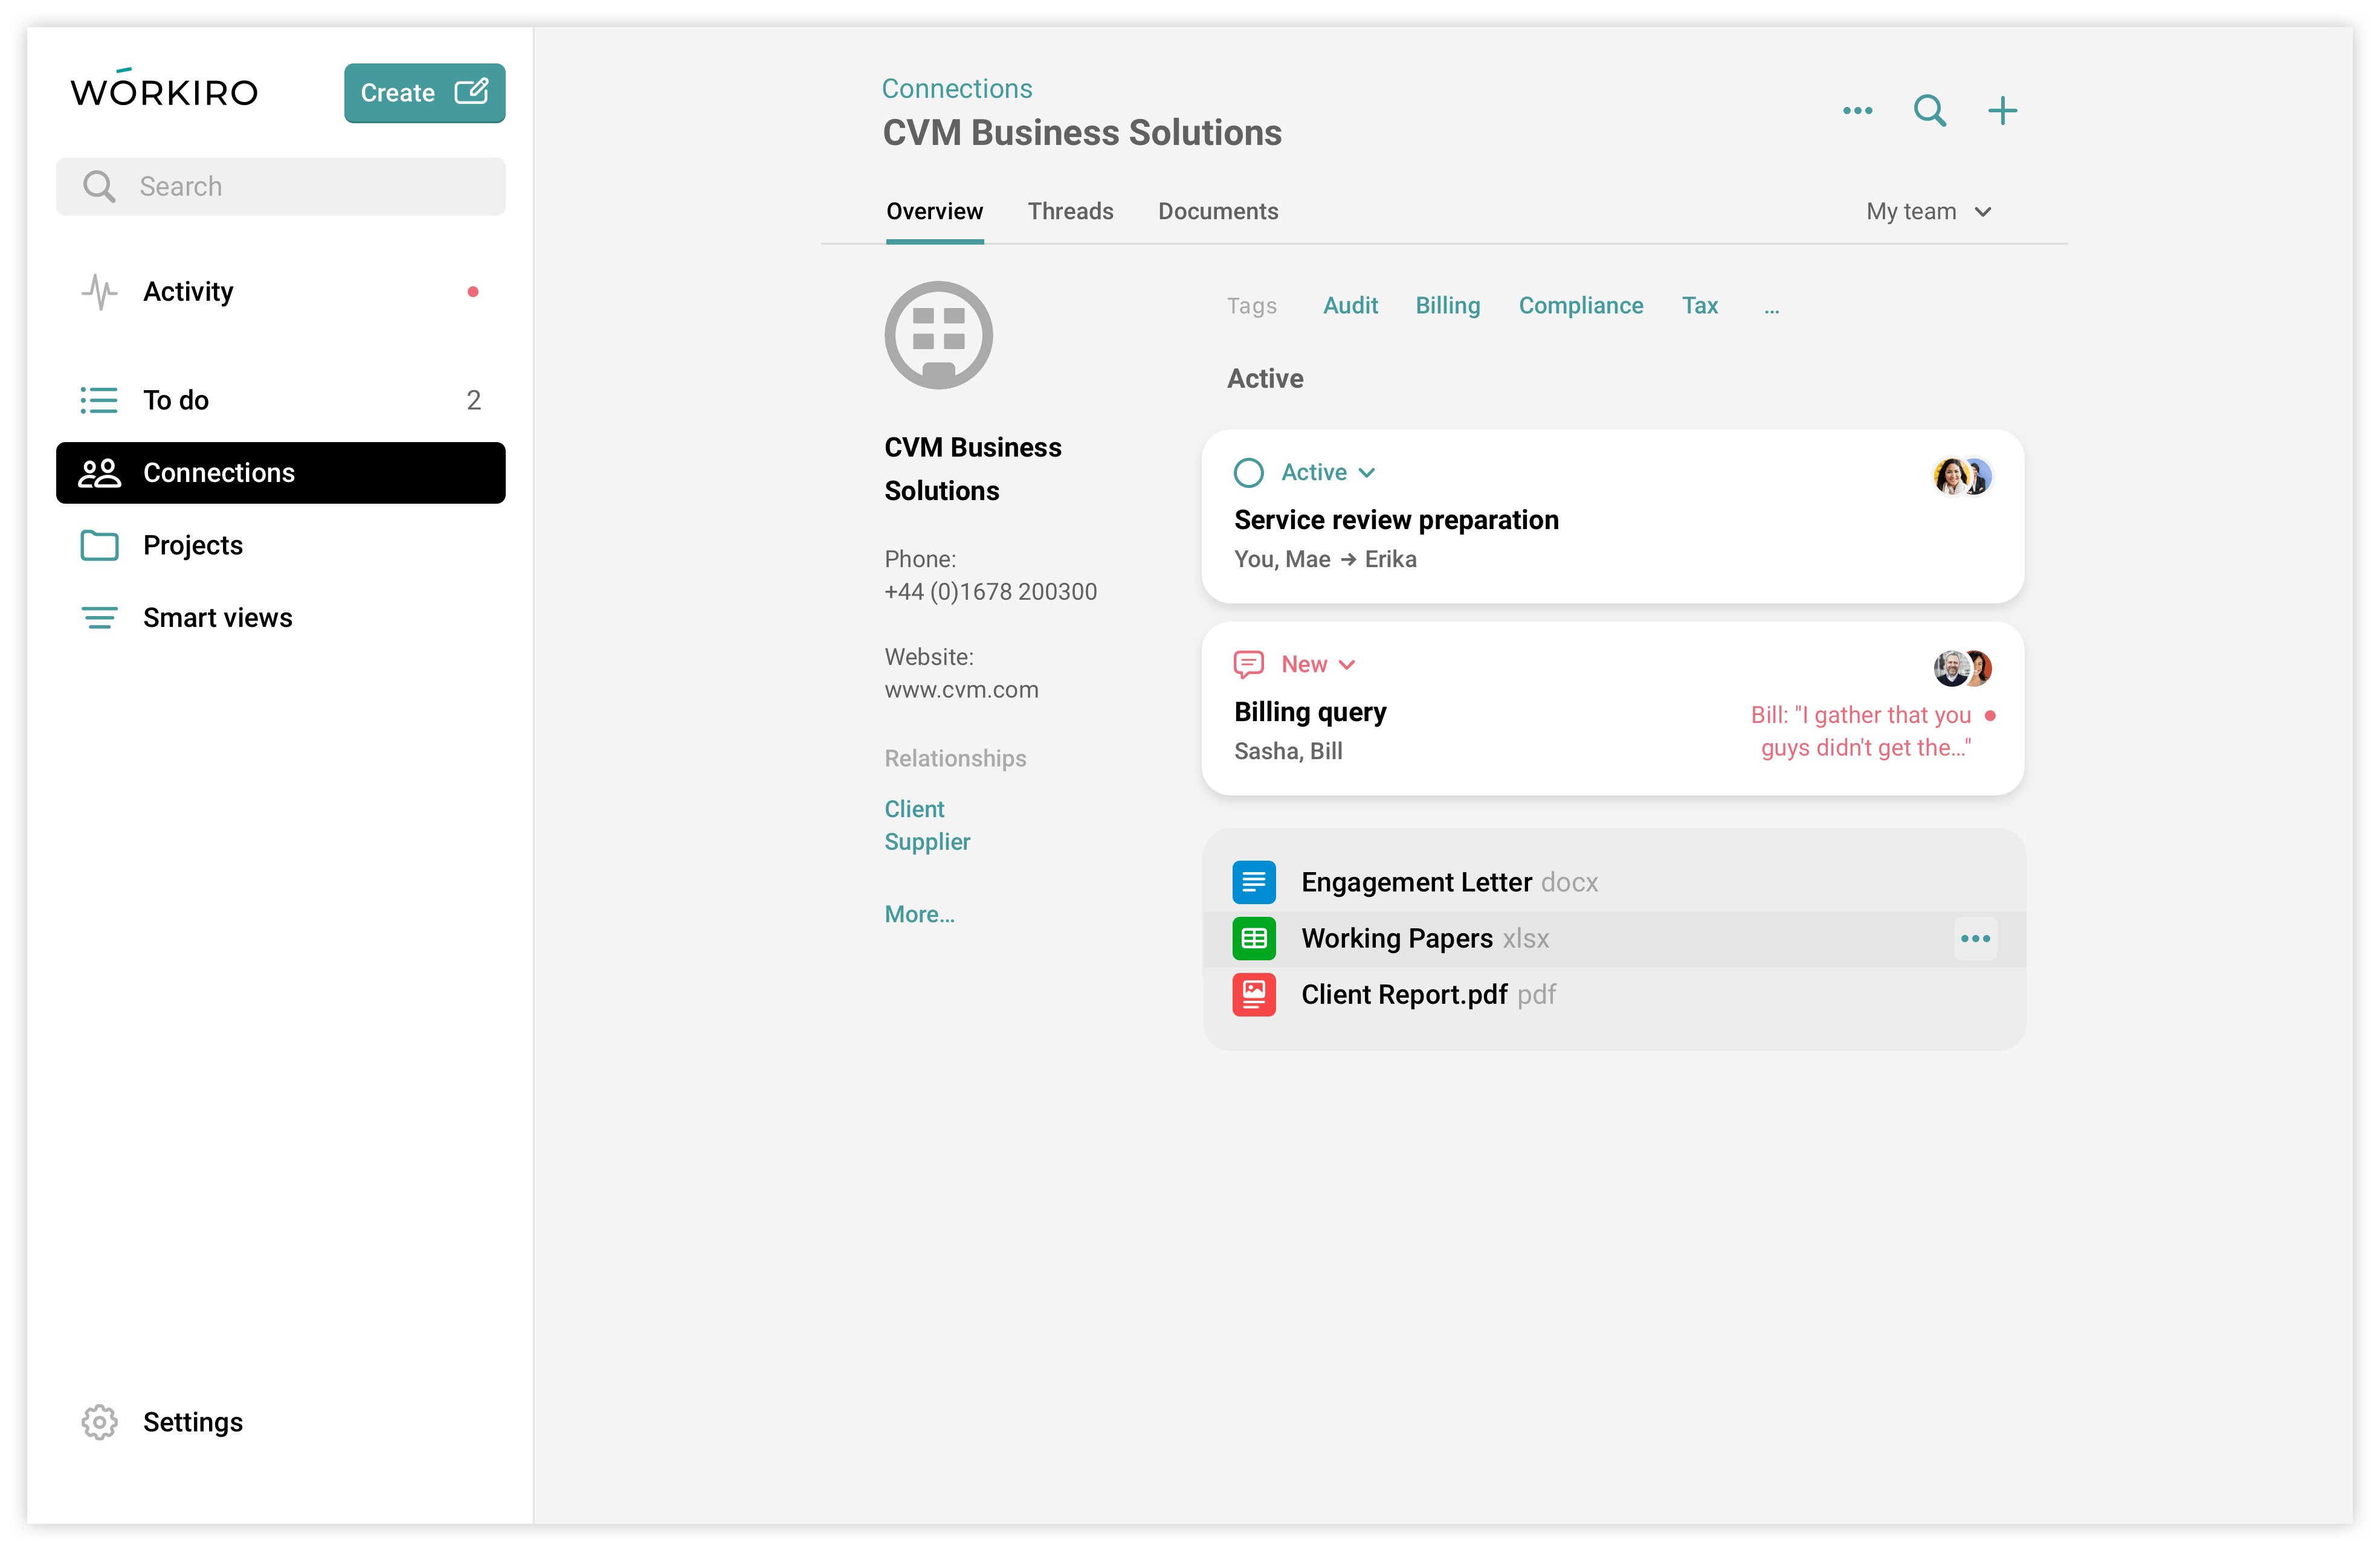Viewport: 2380px width, 1551px height.
Task: Switch to the Documents tab
Action: coord(1218,211)
